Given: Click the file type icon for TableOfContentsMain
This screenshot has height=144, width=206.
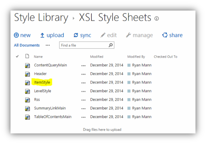Looking at the screenshot, I should pyautogui.click(x=27, y=117).
